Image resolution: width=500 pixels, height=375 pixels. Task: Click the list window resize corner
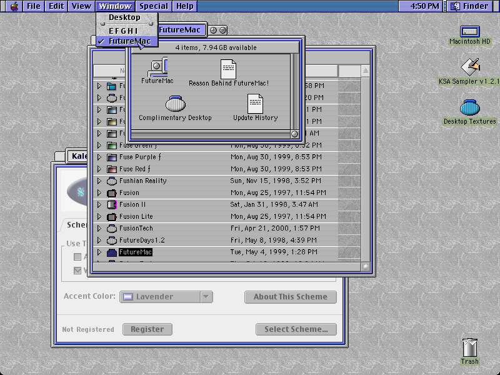366,267
